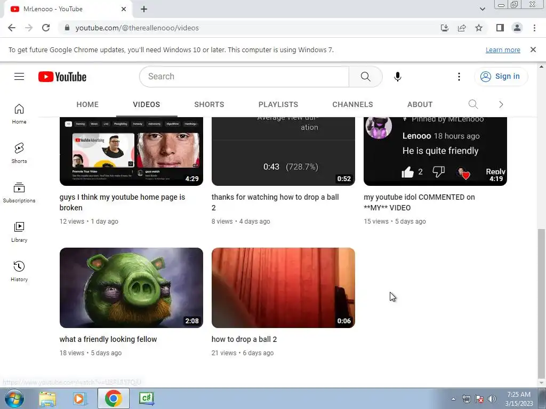Open the 0:52 thanks for watching thumbnail
546x409 pixels.
point(283,151)
